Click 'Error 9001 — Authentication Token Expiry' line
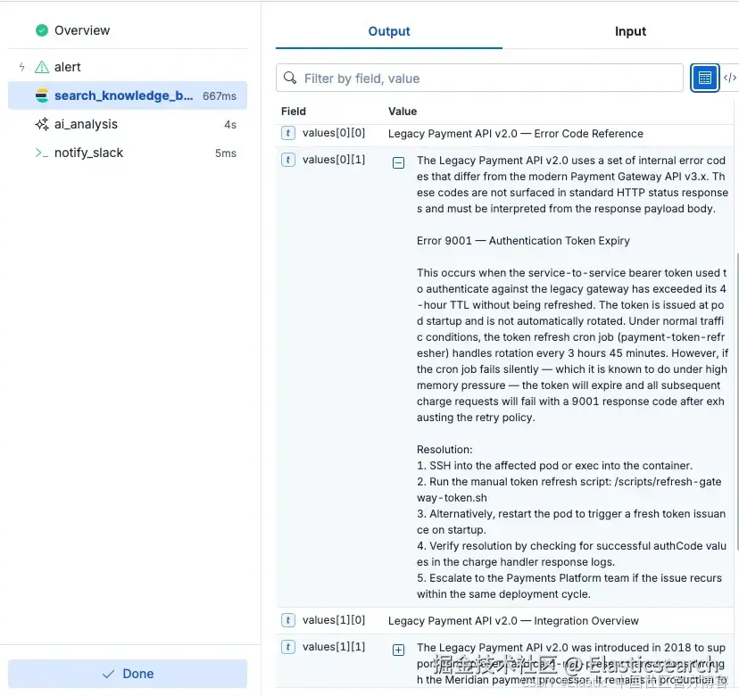This screenshot has width=739, height=696. pos(523,241)
